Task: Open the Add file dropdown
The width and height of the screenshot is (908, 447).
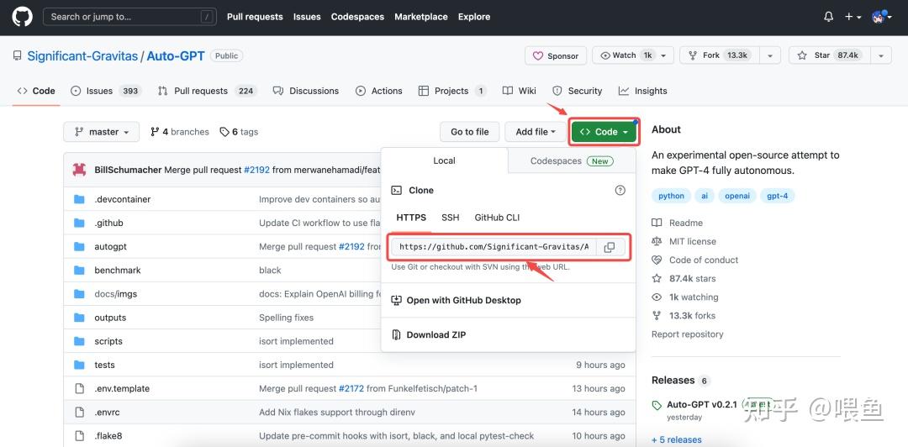Action: (536, 132)
